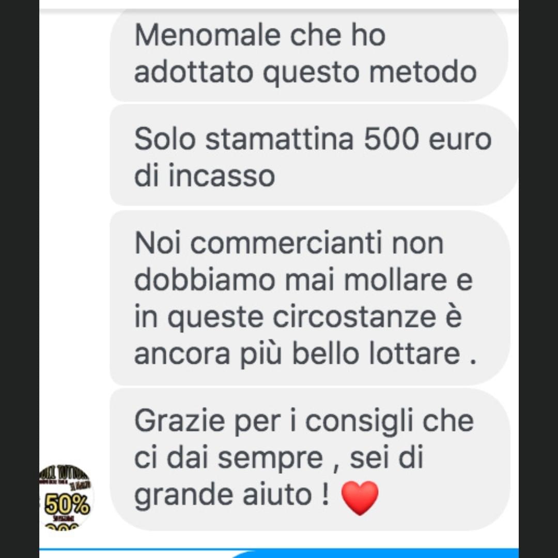This screenshot has width=558, height=558.
Task: Click the "500 euro" amount text
Action: 428,139
